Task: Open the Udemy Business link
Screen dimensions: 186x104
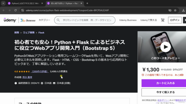Action: click(128, 20)
